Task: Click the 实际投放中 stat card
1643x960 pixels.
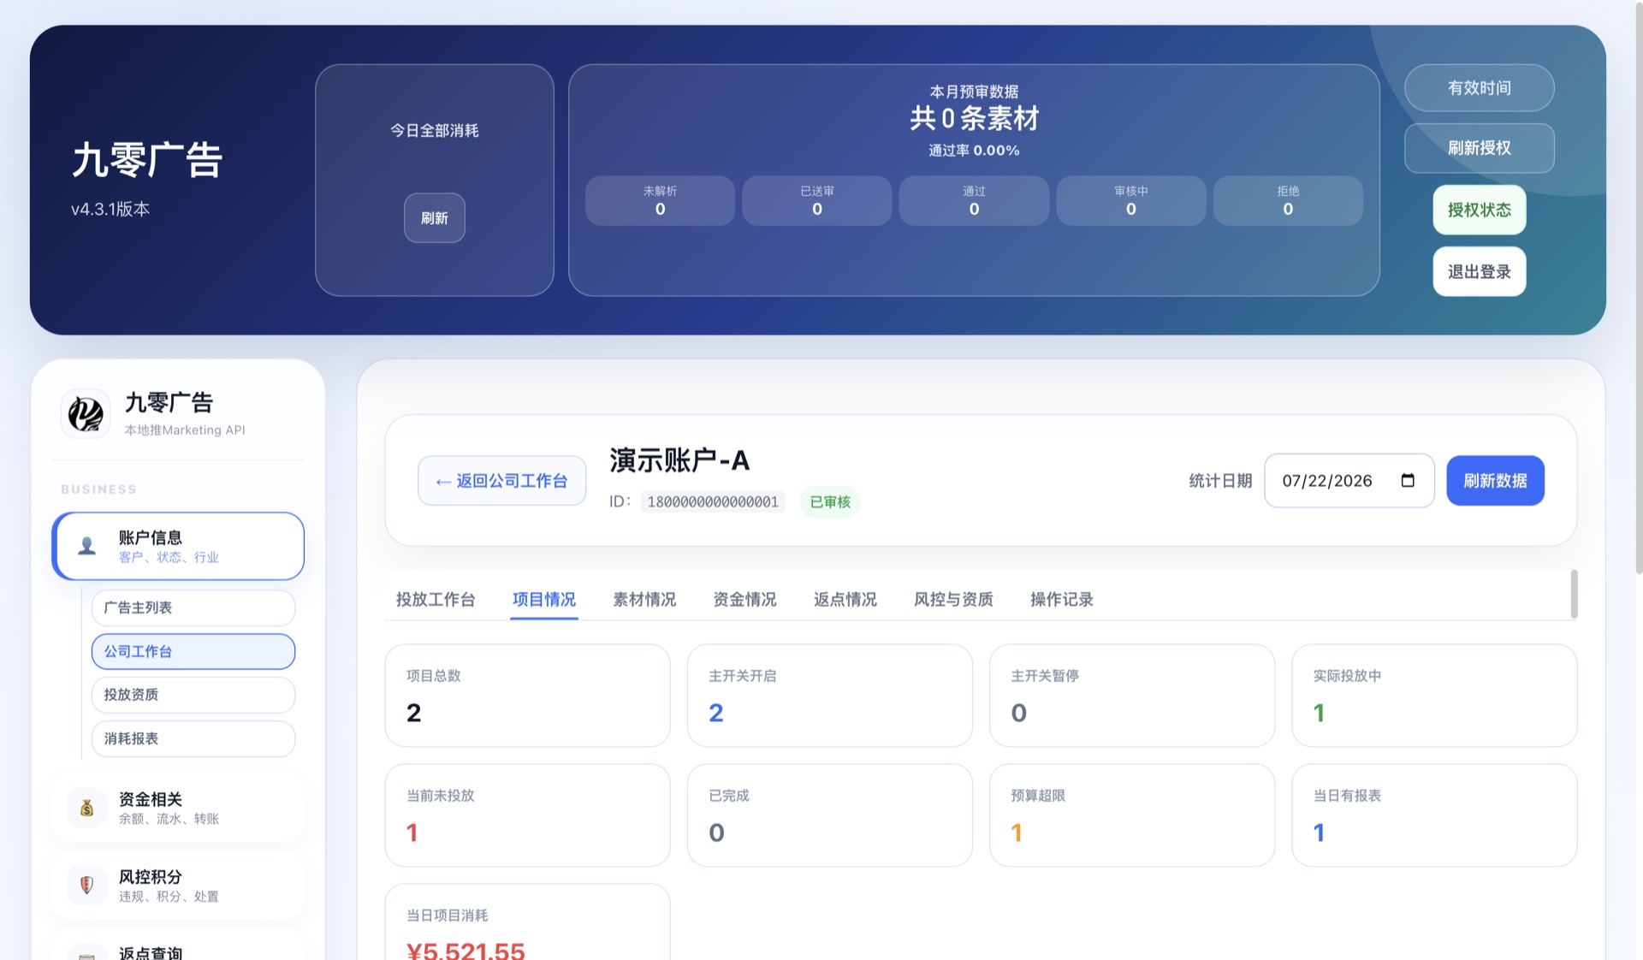Action: point(1434,696)
